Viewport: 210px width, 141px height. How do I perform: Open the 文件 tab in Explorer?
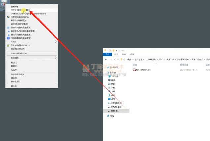pyautogui.click(x=107, y=54)
